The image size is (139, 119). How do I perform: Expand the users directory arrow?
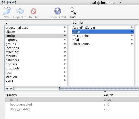point(65,80)
